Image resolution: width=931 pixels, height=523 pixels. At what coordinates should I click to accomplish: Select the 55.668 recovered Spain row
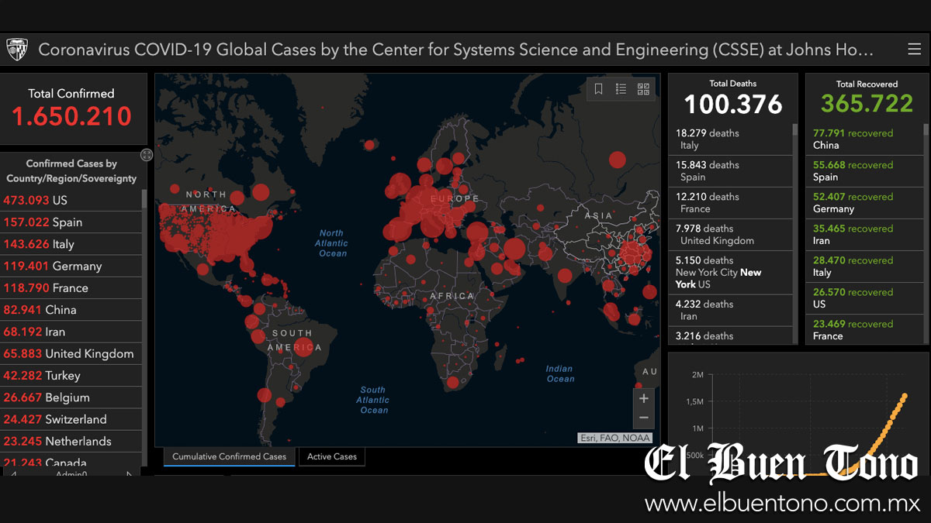point(863,171)
